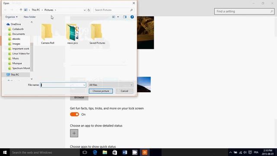Expand the view options dropdown arrow
Viewport: 277px width, 156px height.
point(118,17)
